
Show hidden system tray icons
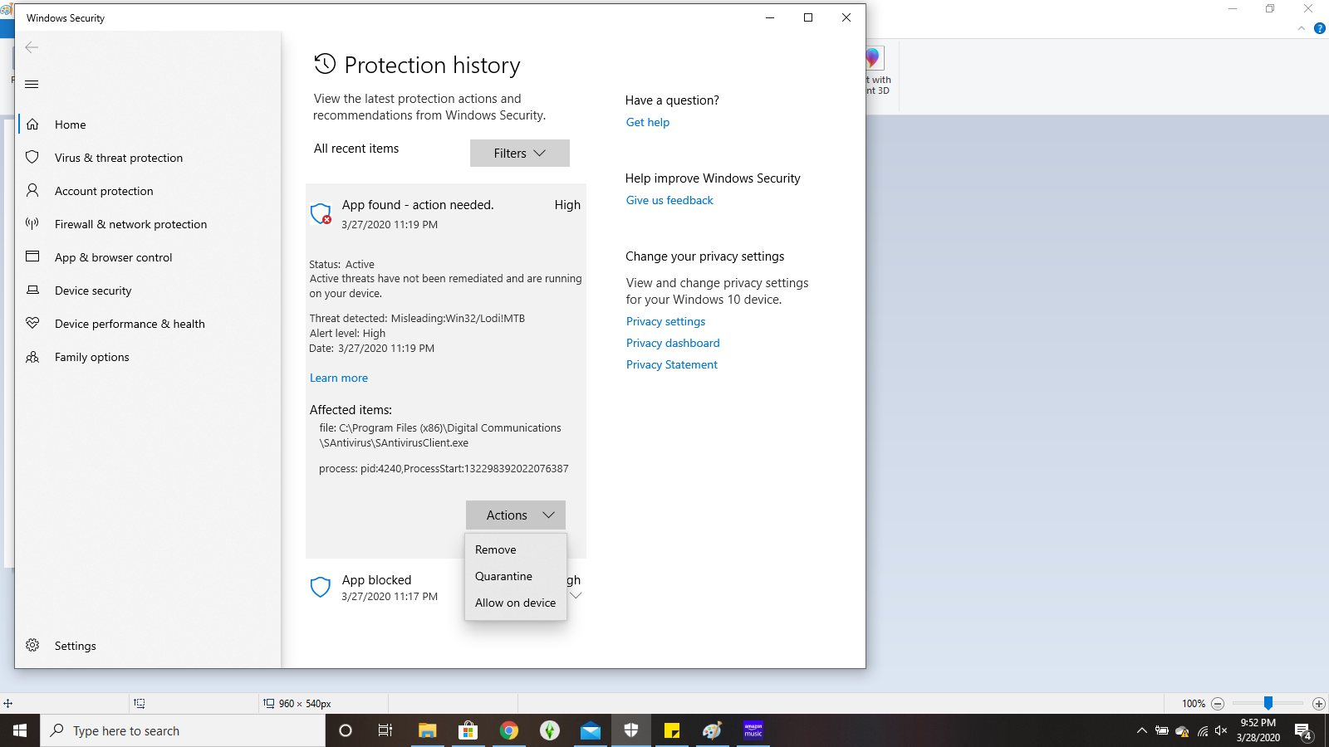coord(1142,730)
